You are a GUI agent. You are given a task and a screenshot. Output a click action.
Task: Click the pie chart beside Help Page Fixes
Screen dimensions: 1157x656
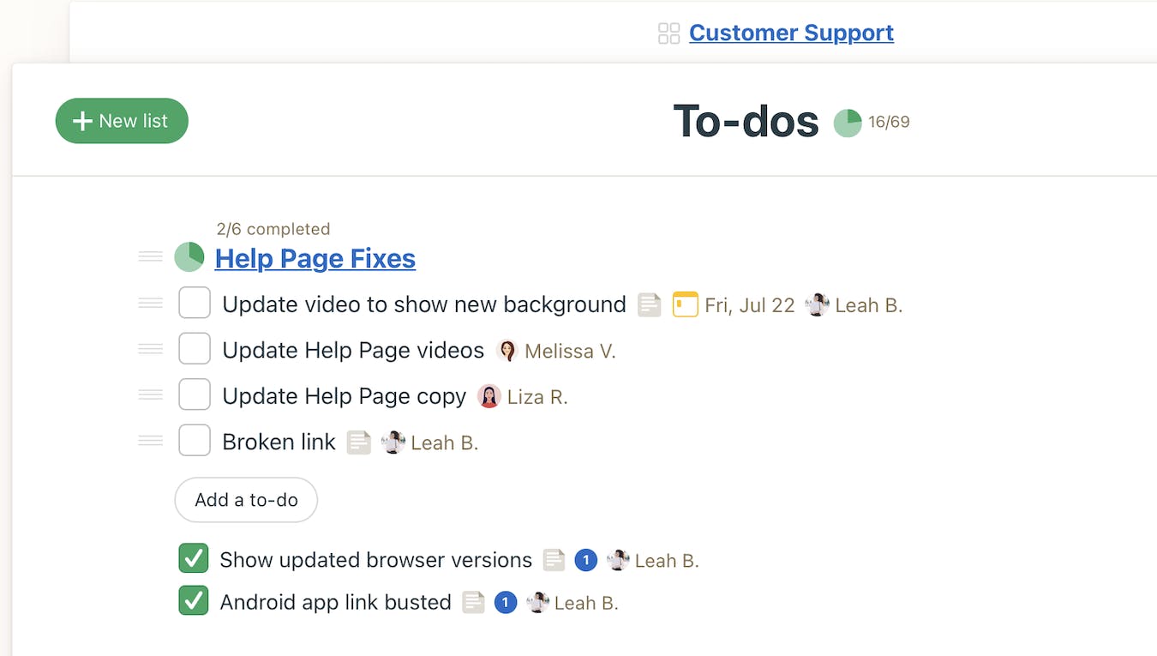tap(189, 256)
